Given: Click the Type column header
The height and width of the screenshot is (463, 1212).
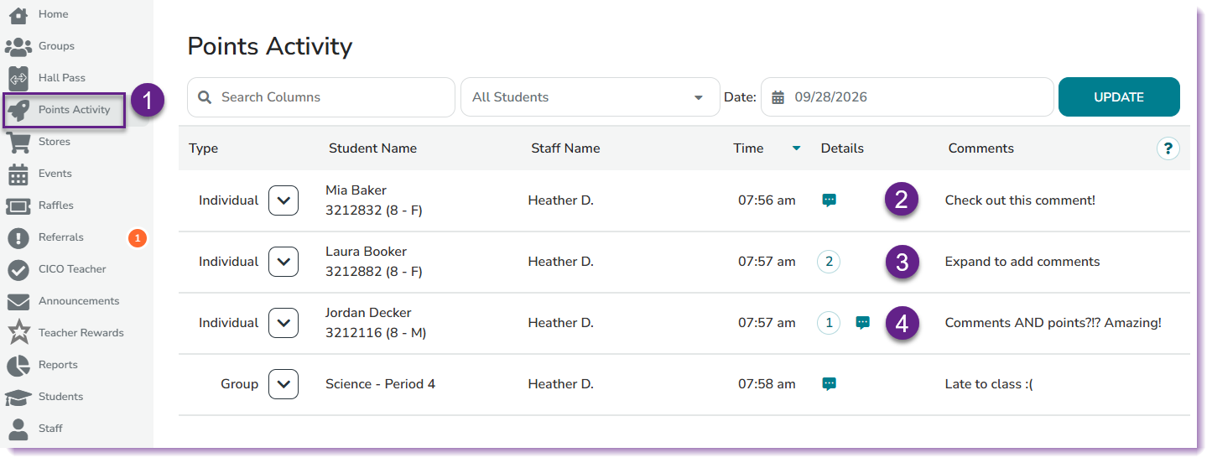Looking at the screenshot, I should [203, 148].
